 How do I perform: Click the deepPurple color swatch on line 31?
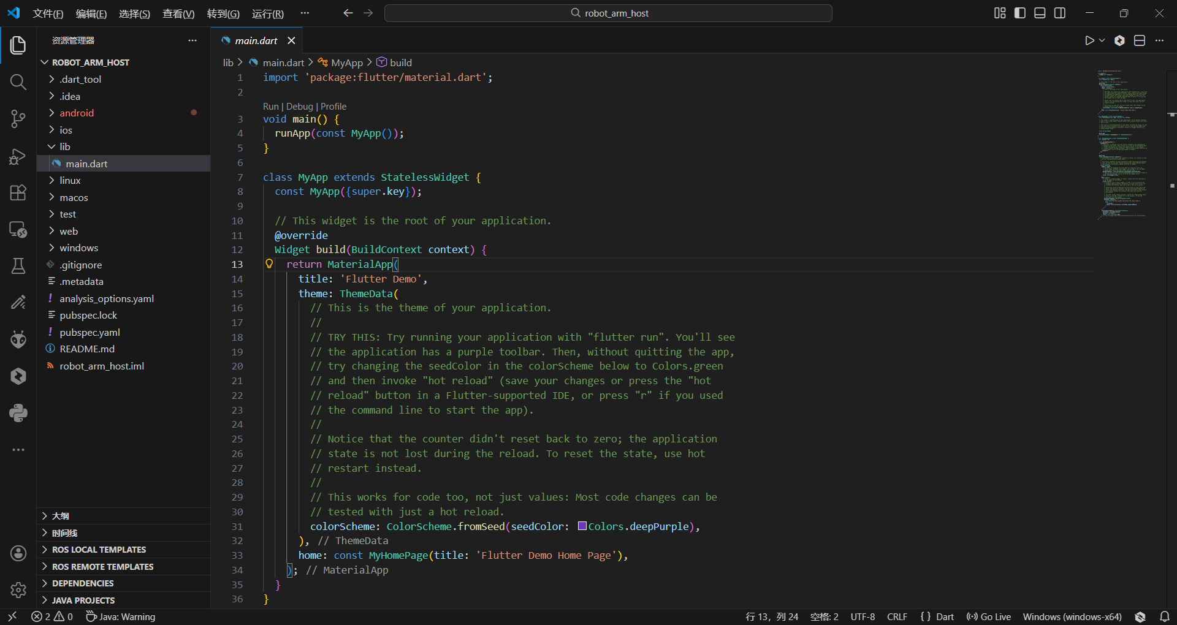[582, 526]
